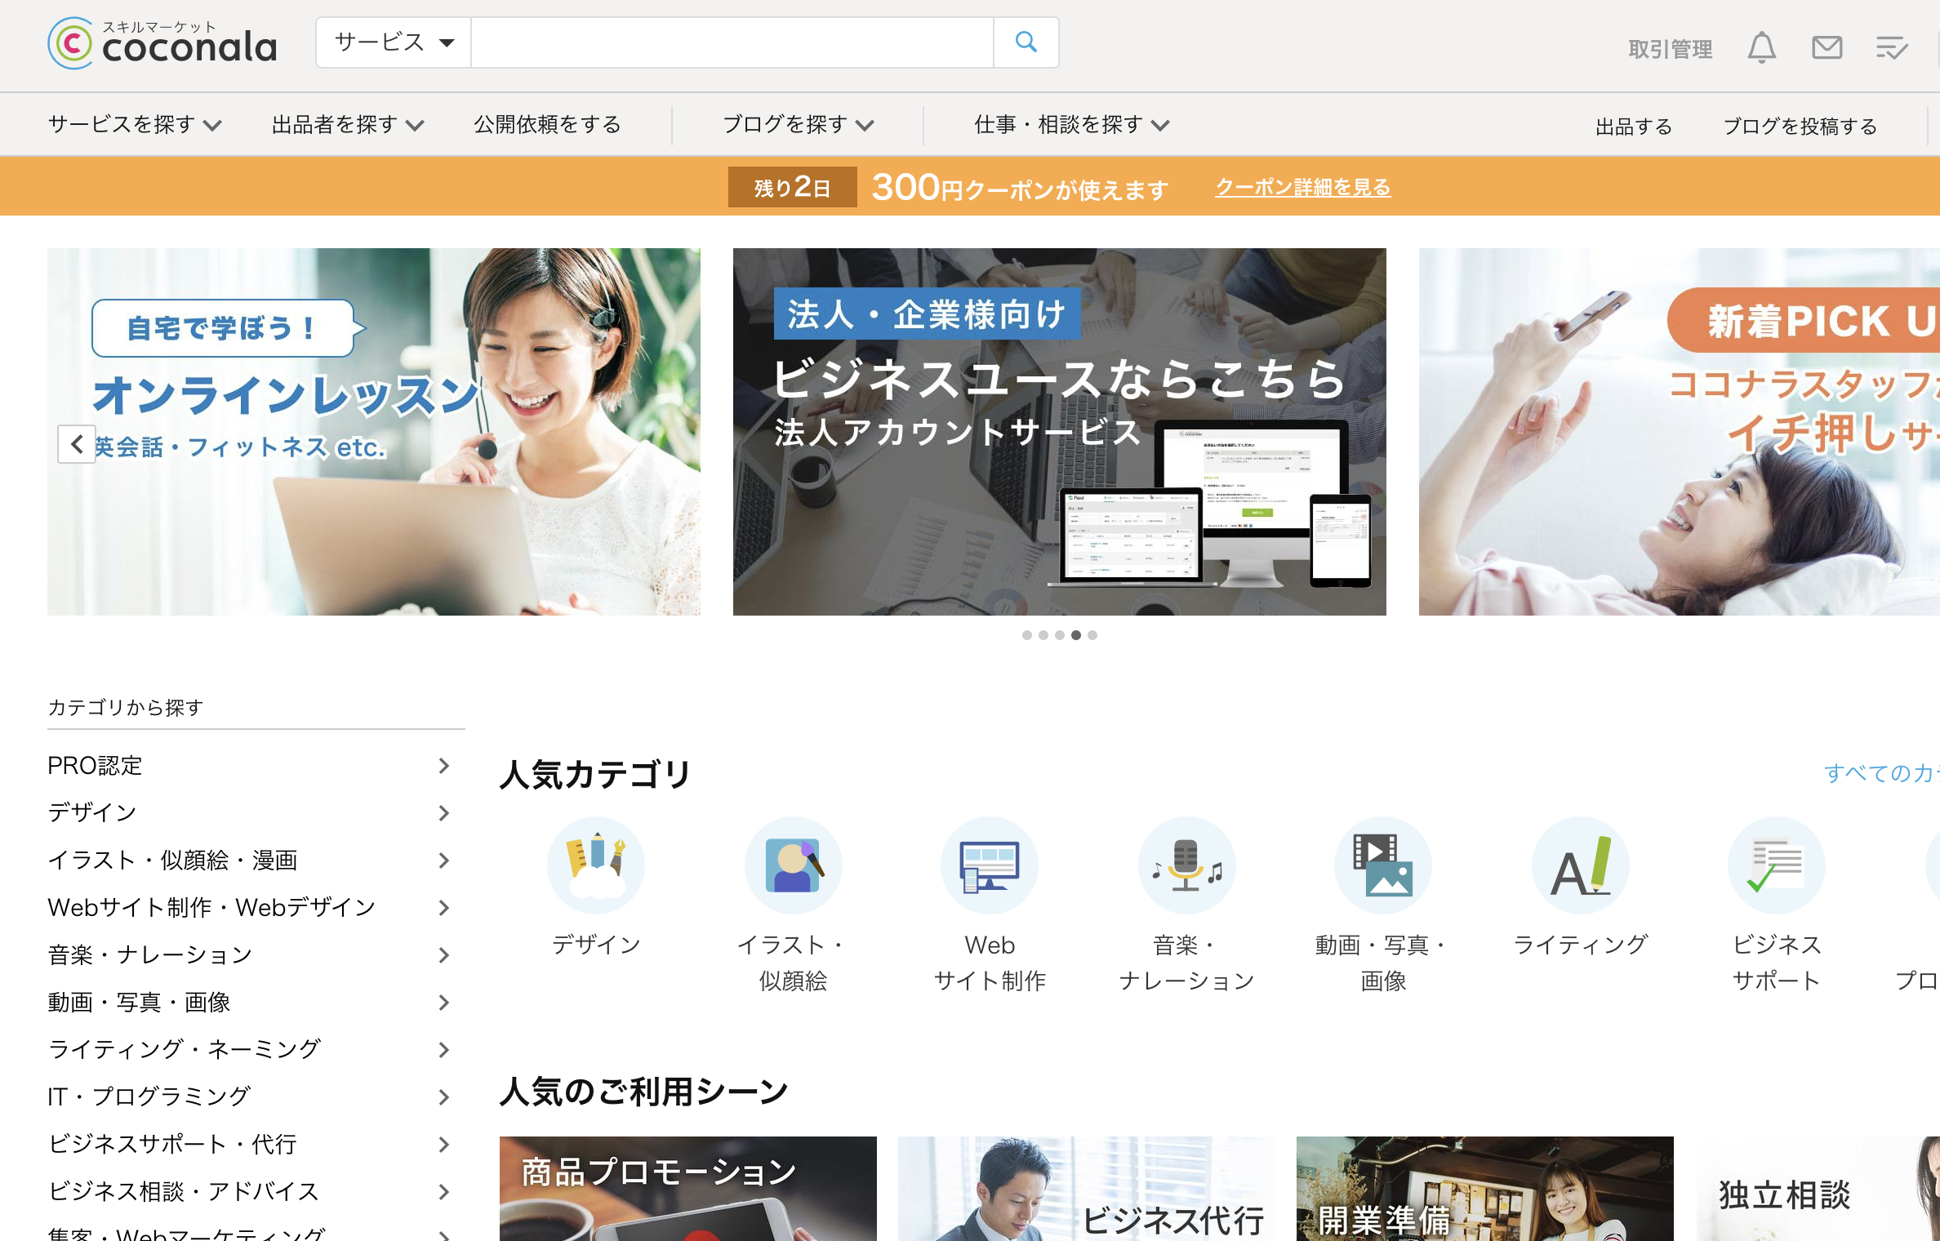The image size is (1940, 1241).
Task: Click the デザイン category icon
Action: pyautogui.click(x=596, y=865)
